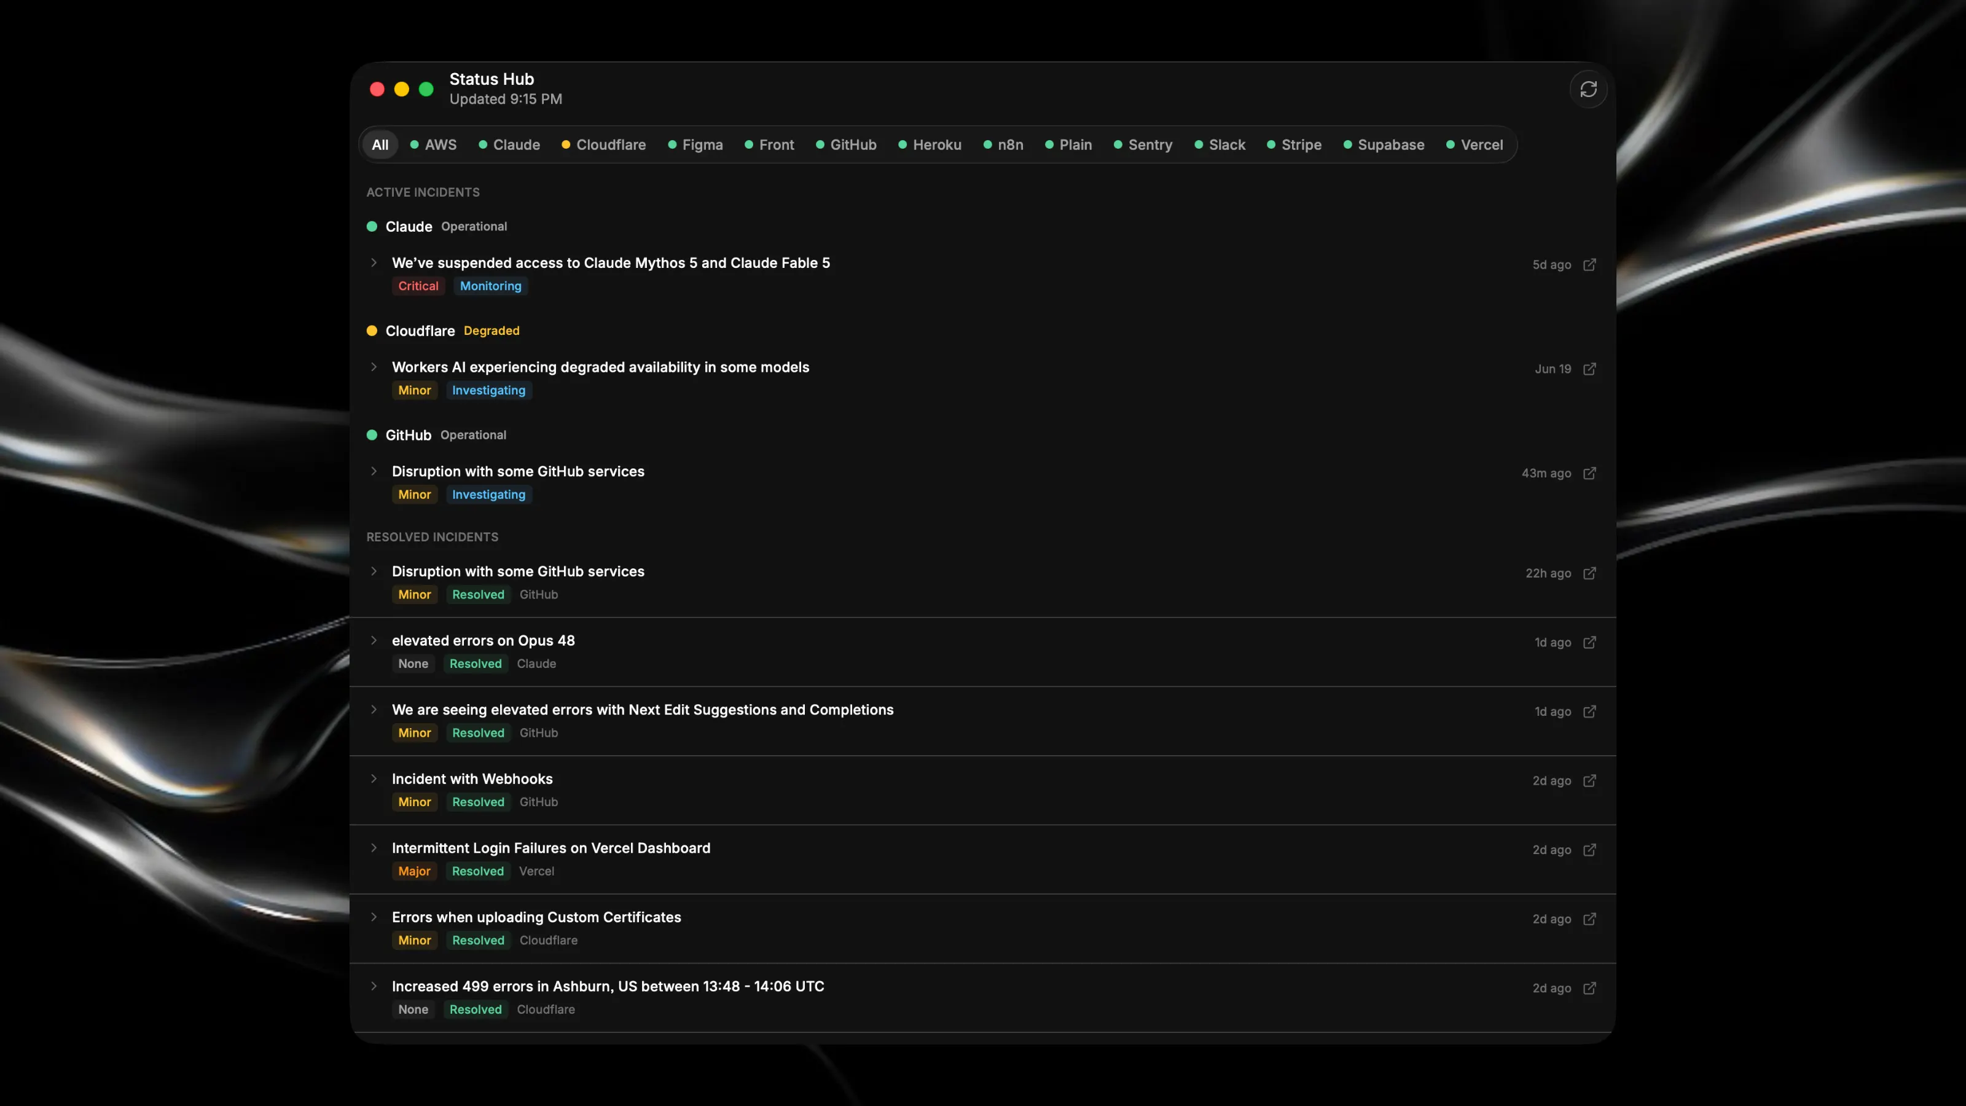Click the Jun 19 timestamp

[1553, 369]
